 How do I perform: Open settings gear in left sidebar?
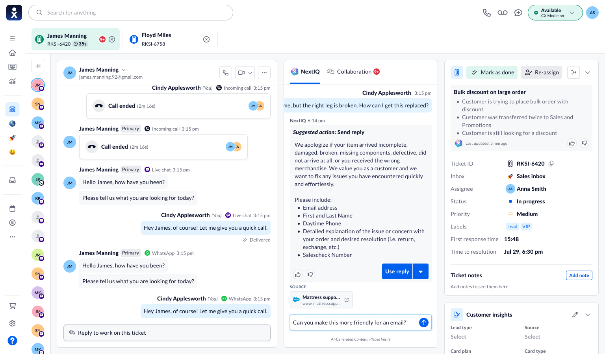point(13,323)
